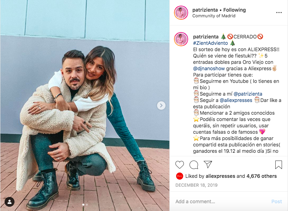Image resolution: width=288 pixels, height=211 pixels.
Task: Toggle Following status in header
Action: (x=234, y=10)
